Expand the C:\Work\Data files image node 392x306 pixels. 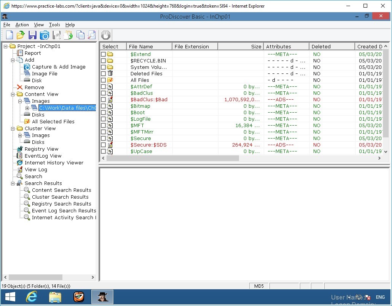(27, 108)
